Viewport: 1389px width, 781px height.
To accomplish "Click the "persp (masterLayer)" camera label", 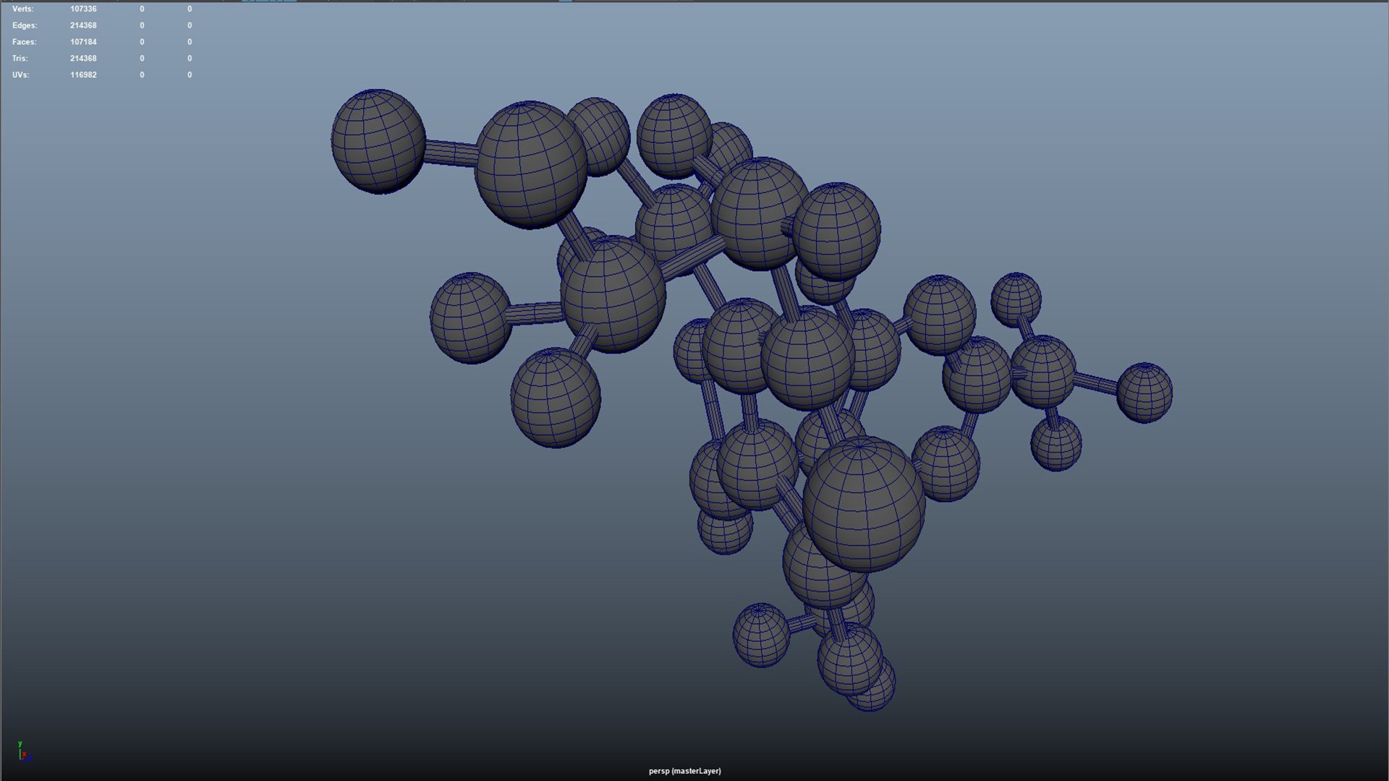I will tap(684, 771).
